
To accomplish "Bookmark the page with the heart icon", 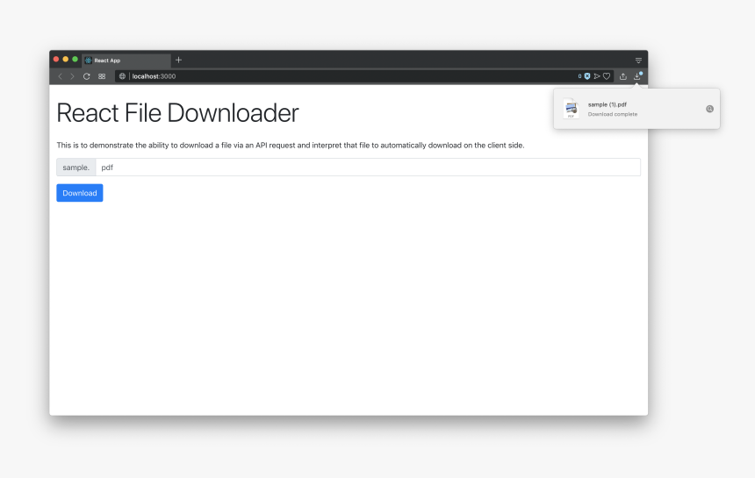I will pyautogui.click(x=607, y=76).
